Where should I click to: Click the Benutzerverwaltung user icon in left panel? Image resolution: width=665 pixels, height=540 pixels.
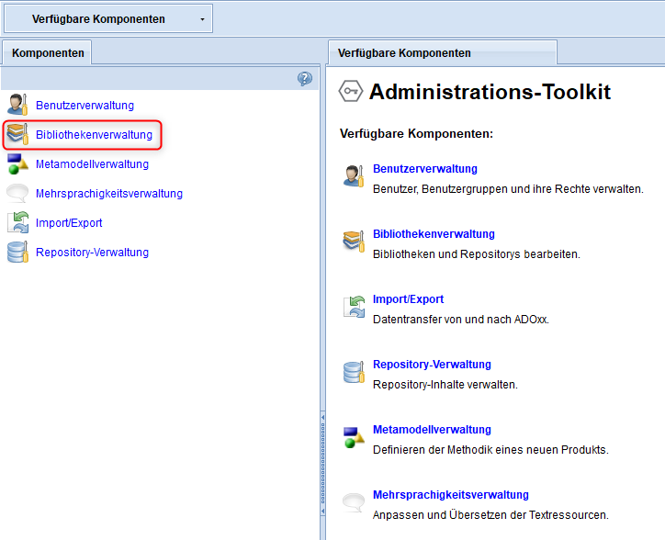pos(17,105)
